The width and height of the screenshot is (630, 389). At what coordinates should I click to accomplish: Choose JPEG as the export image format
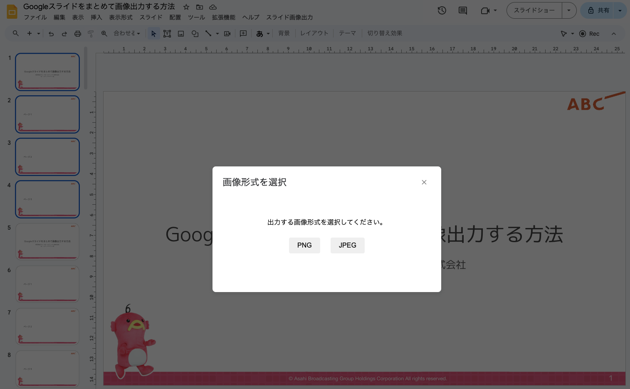tap(347, 245)
